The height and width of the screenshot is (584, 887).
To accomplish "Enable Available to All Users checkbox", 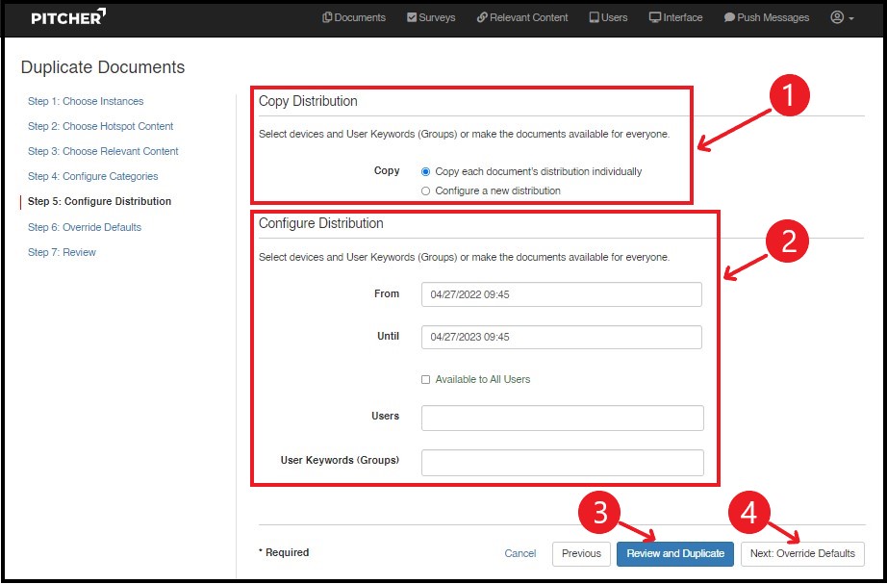I will tap(426, 379).
